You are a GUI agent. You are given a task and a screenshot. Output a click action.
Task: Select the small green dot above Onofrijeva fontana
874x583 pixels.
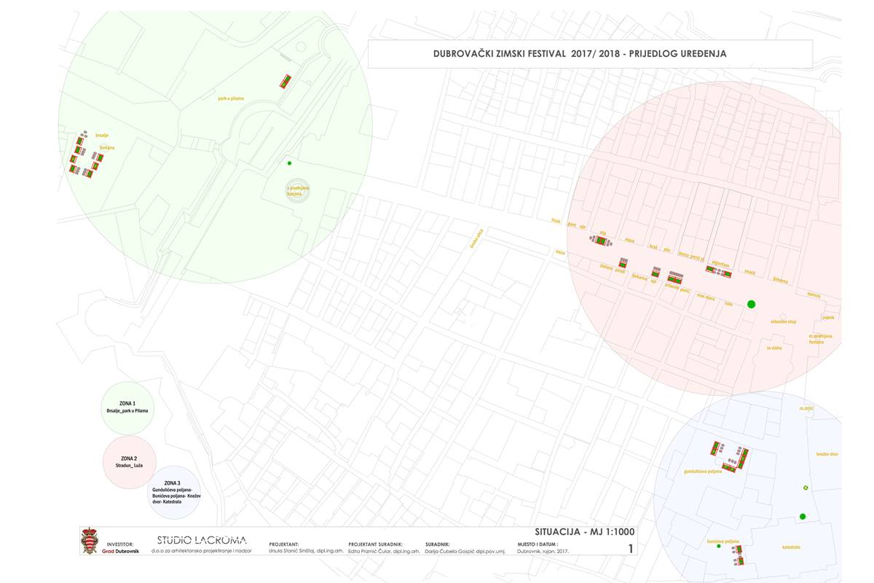[x=289, y=163]
